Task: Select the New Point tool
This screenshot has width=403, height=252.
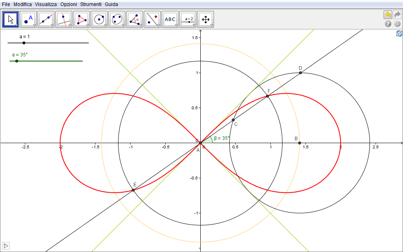Action: (28, 19)
